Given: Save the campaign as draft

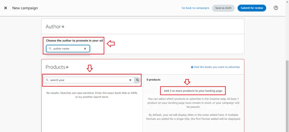Looking at the screenshot, I should [x=223, y=8].
